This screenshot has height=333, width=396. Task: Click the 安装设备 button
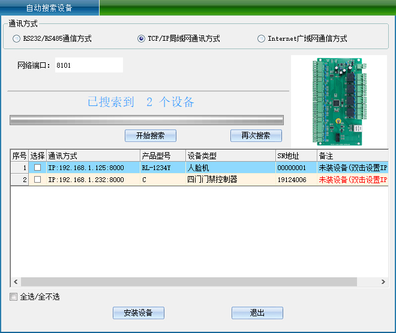pos(139,313)
